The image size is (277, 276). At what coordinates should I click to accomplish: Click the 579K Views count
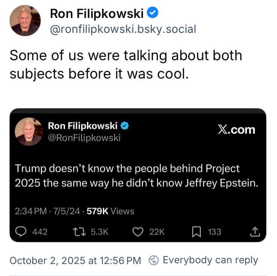pyautogui.click(x=110, y=211)
